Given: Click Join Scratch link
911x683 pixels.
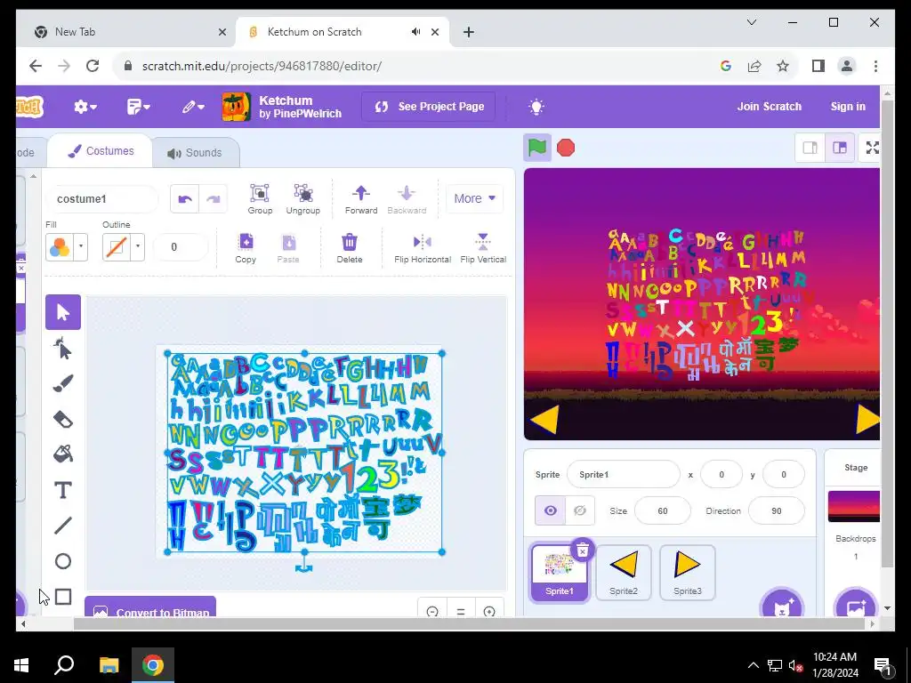Looking at the screenshot, I should [x=770, y=107].
